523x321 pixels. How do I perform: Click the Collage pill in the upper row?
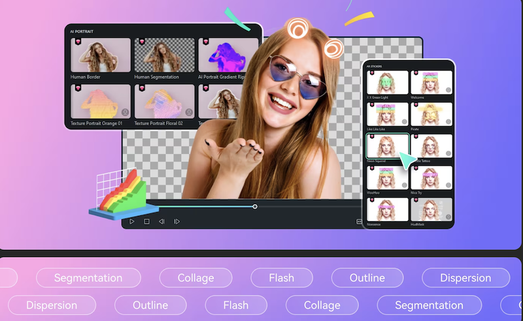click(195, 278)
